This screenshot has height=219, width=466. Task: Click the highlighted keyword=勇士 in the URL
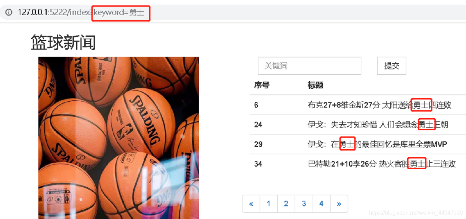(x=120, y=13)
